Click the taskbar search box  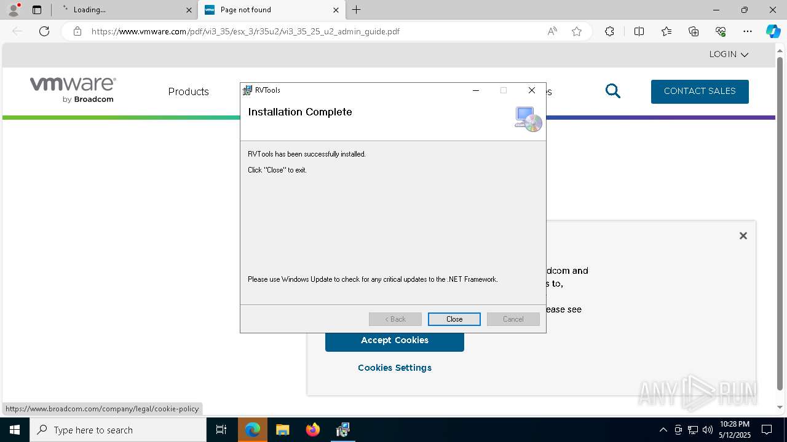tap(118, 430)
